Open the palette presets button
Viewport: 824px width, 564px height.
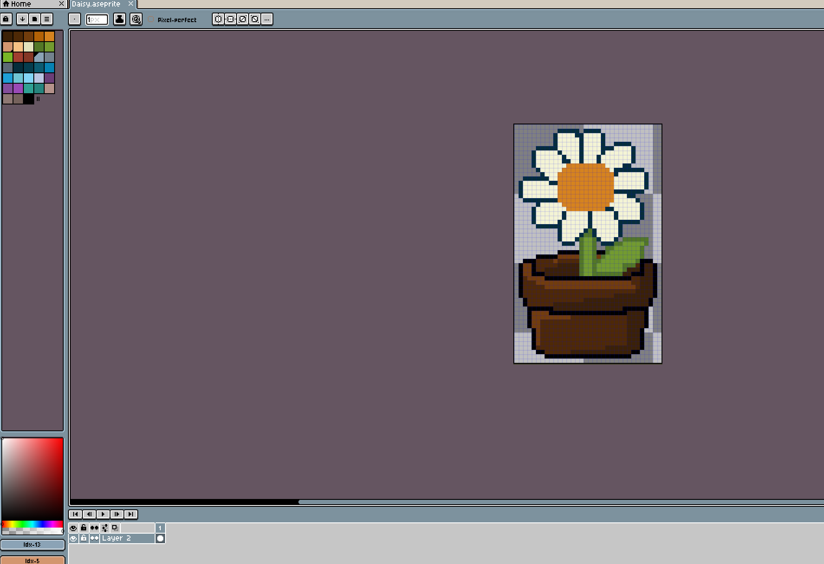(x=34, y=19)
